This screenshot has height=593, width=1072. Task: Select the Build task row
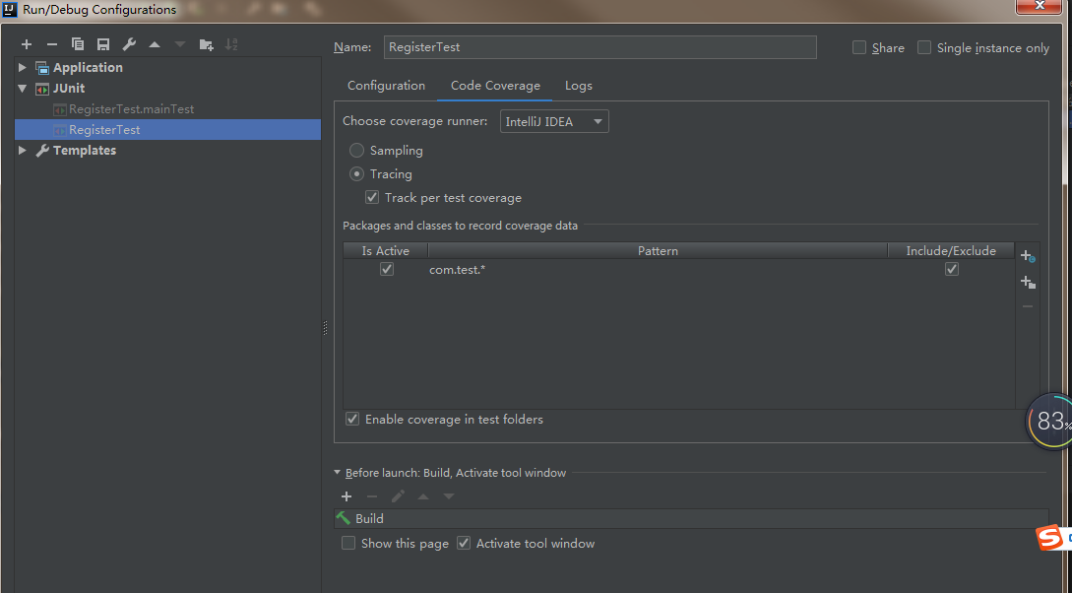[691, 518]
